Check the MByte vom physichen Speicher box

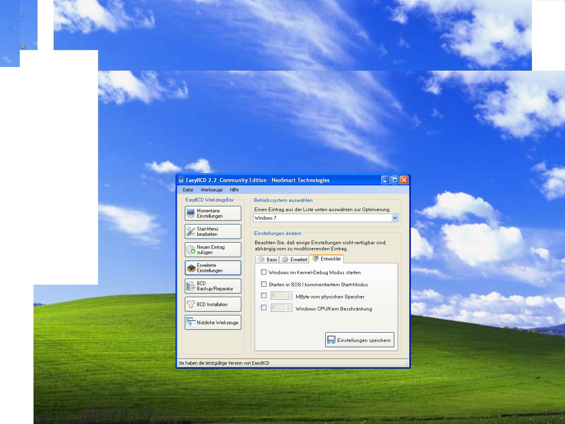264,296
